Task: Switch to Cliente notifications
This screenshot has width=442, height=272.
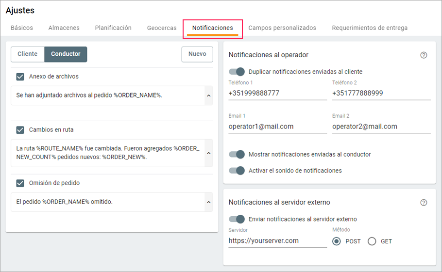Action: click(28, 54)
